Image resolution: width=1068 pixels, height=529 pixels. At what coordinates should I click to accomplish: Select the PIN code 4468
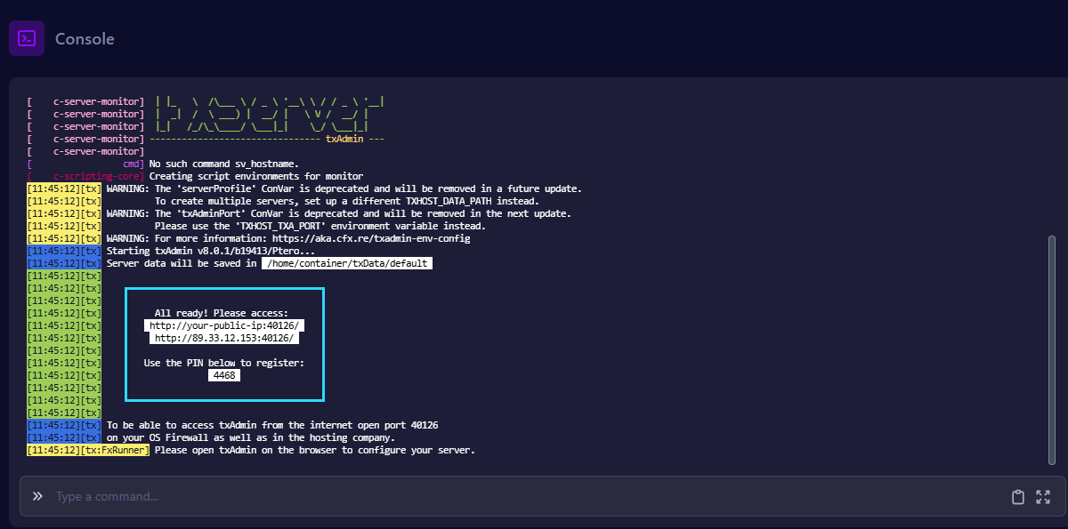click(224, 376)
